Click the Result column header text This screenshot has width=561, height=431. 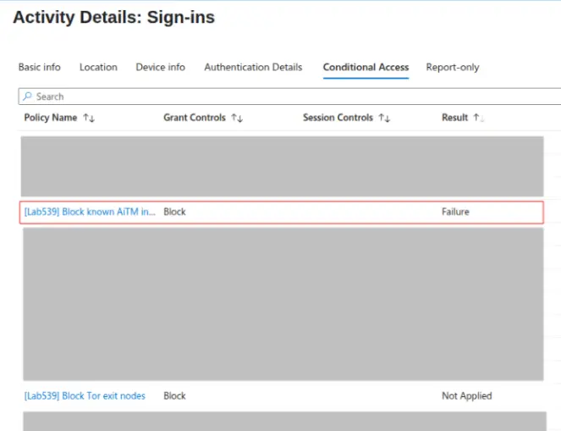click(454, 118)
